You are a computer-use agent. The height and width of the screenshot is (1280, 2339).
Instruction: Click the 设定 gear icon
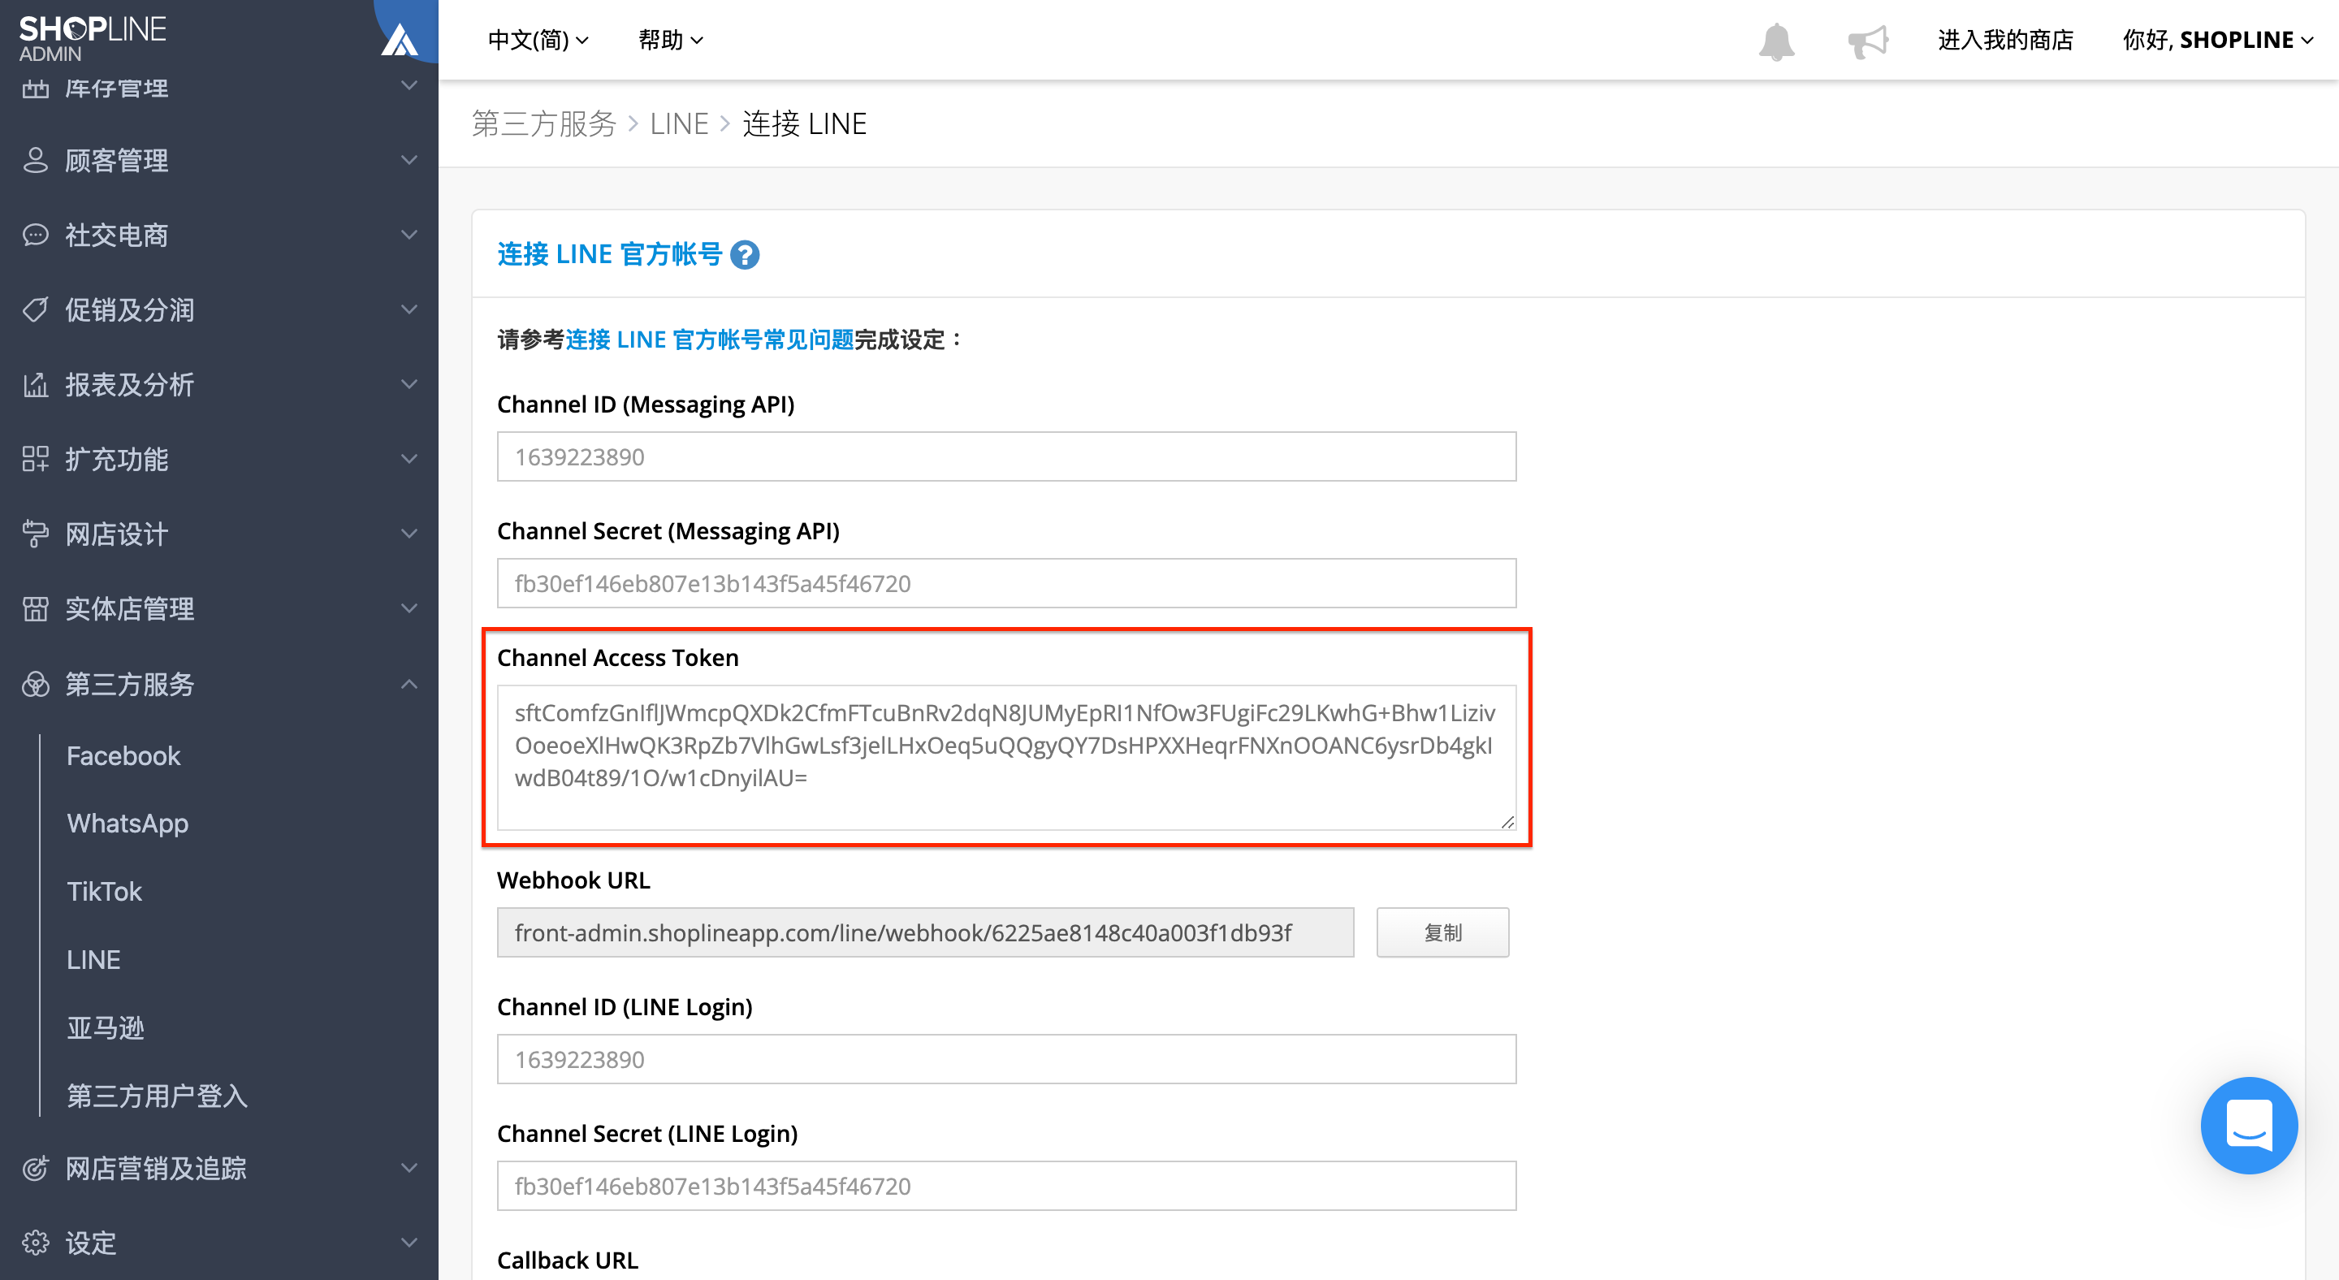(36, 1243)
